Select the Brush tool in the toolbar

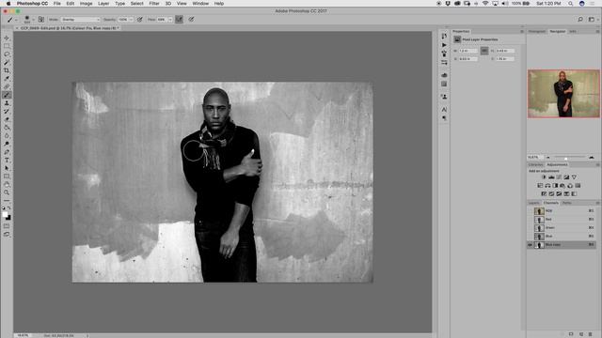[7, 95]
